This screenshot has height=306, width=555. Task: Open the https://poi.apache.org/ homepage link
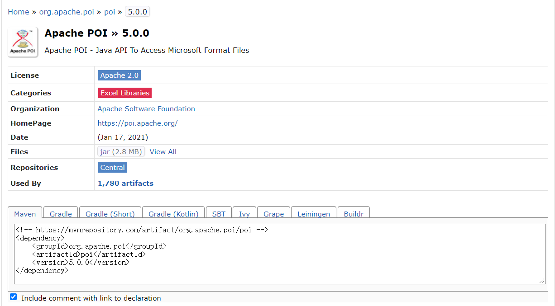[x=138, y=123]
